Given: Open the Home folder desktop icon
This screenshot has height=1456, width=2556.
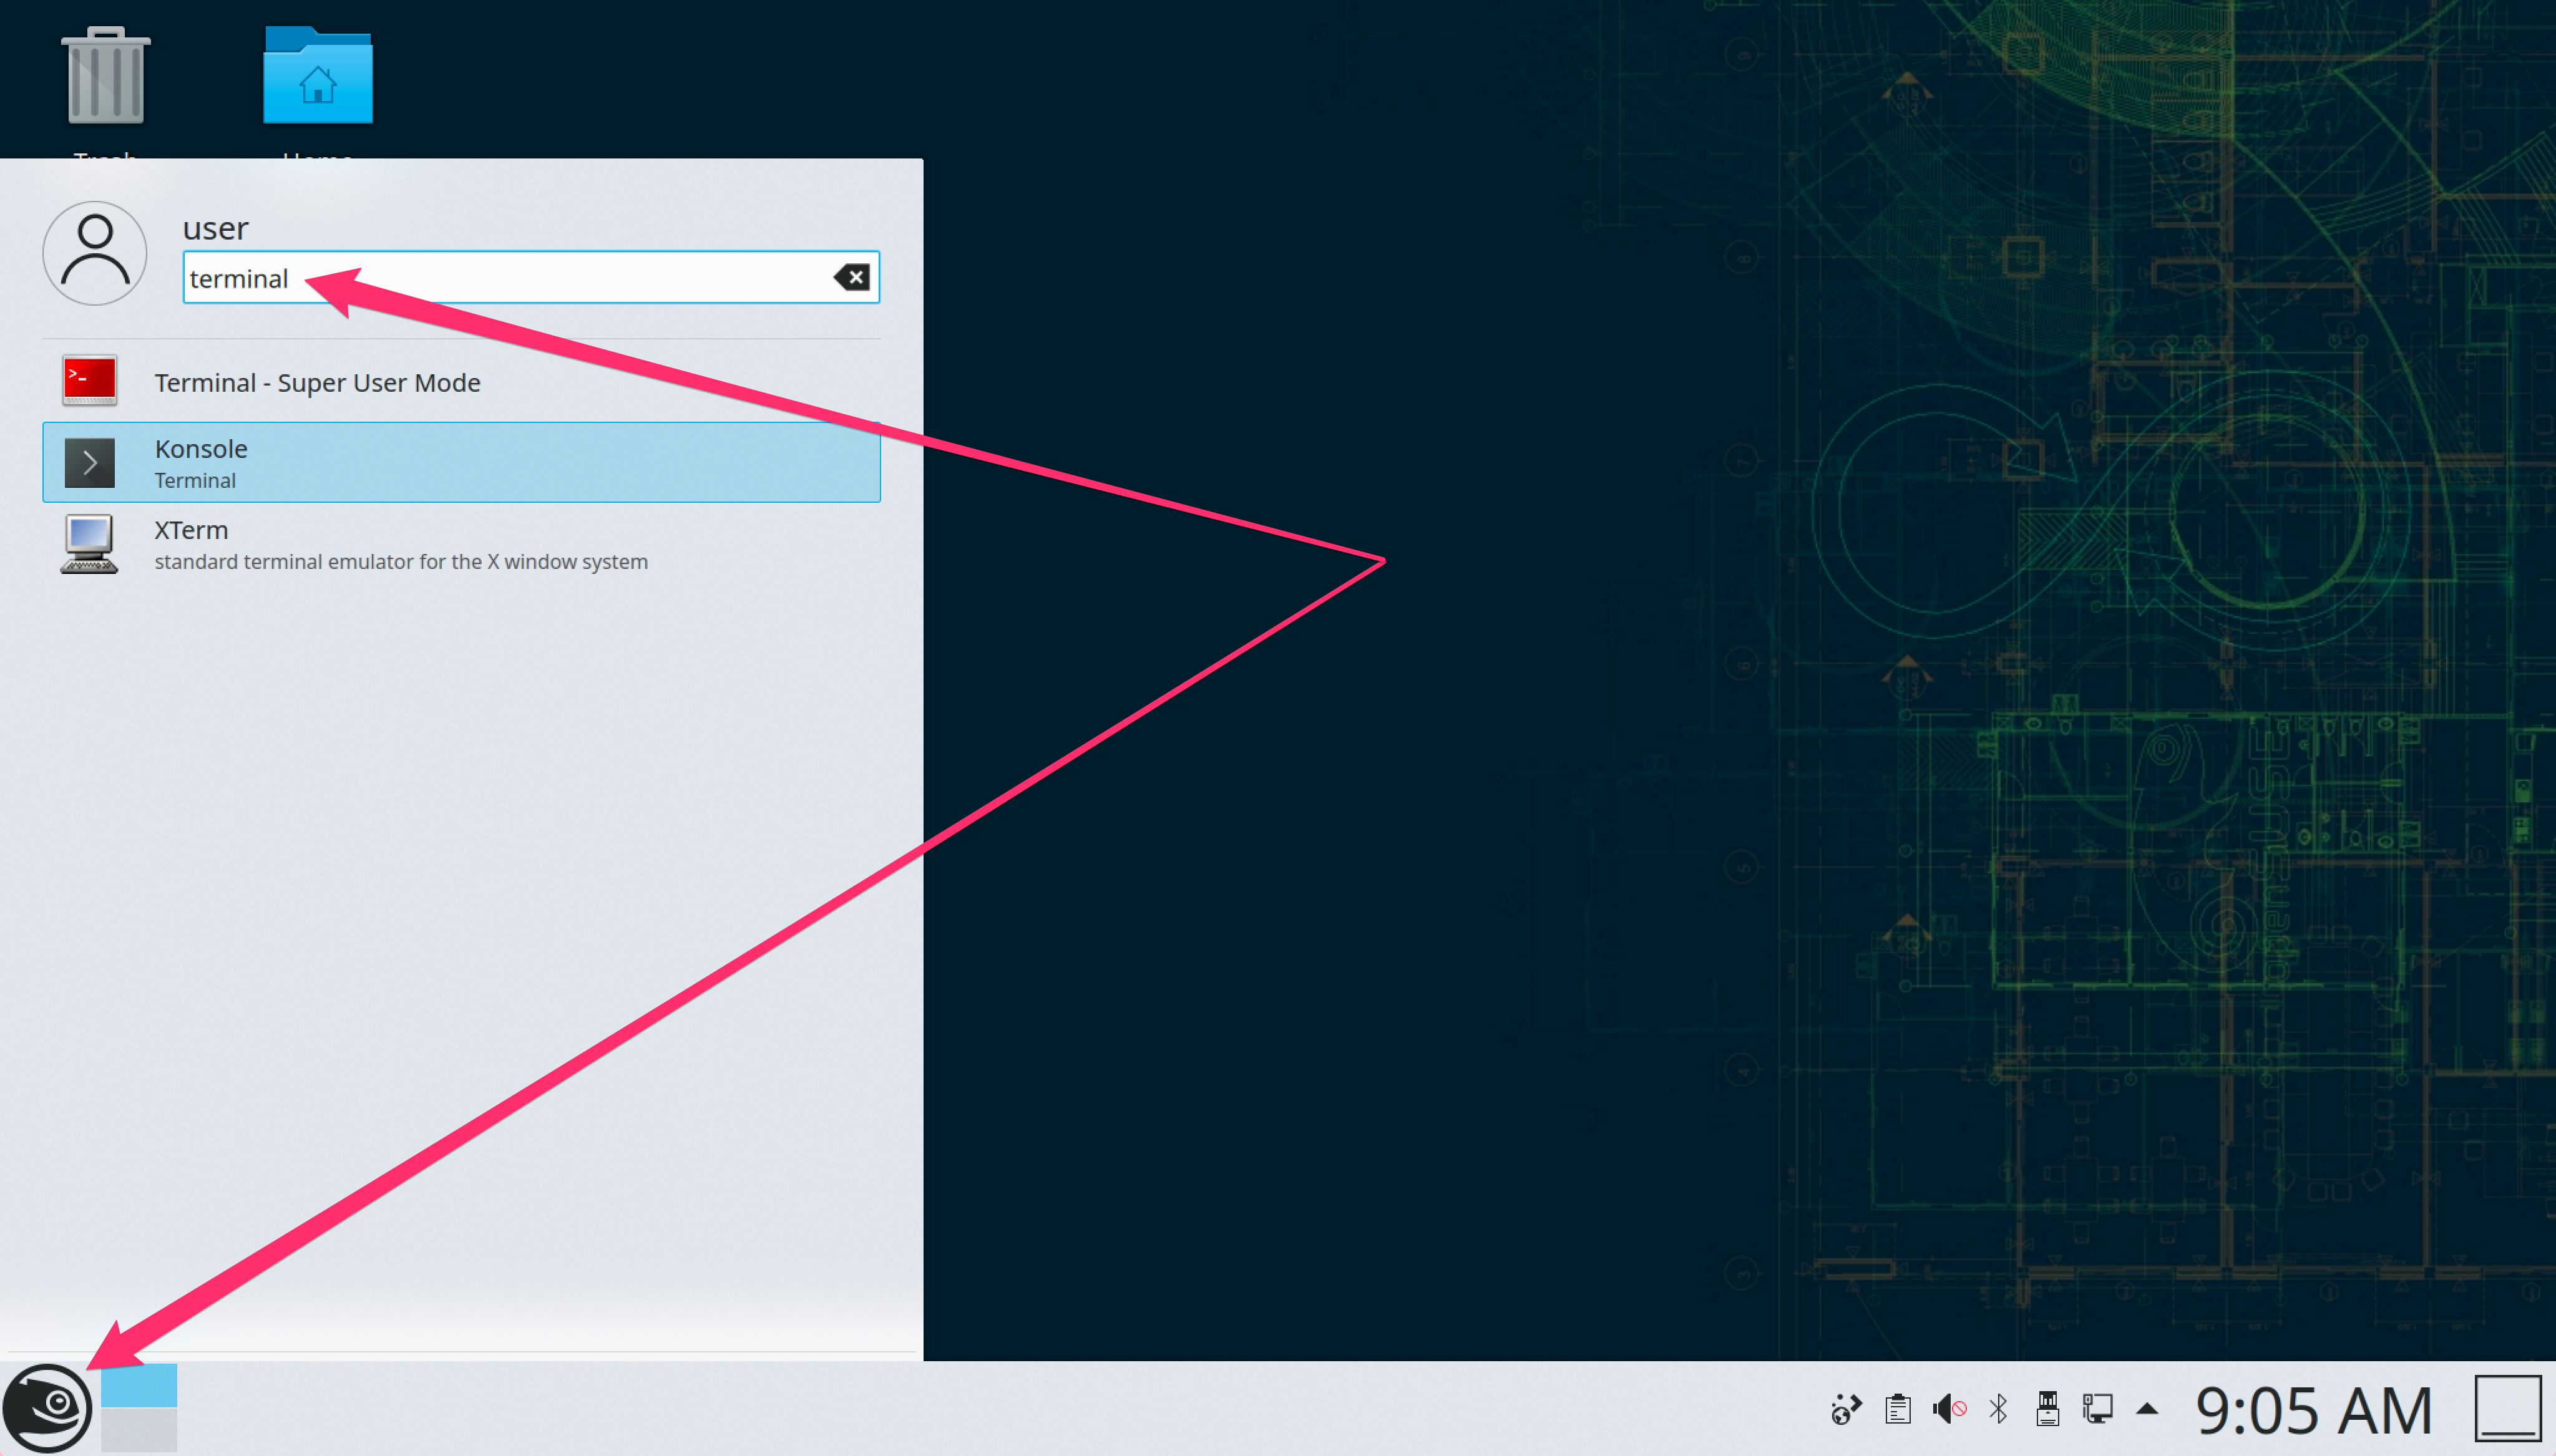Looking at the screenshot, I should click(x=318, y=76).
